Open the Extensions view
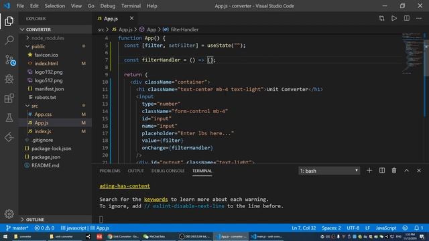 (x=9, y=98)
